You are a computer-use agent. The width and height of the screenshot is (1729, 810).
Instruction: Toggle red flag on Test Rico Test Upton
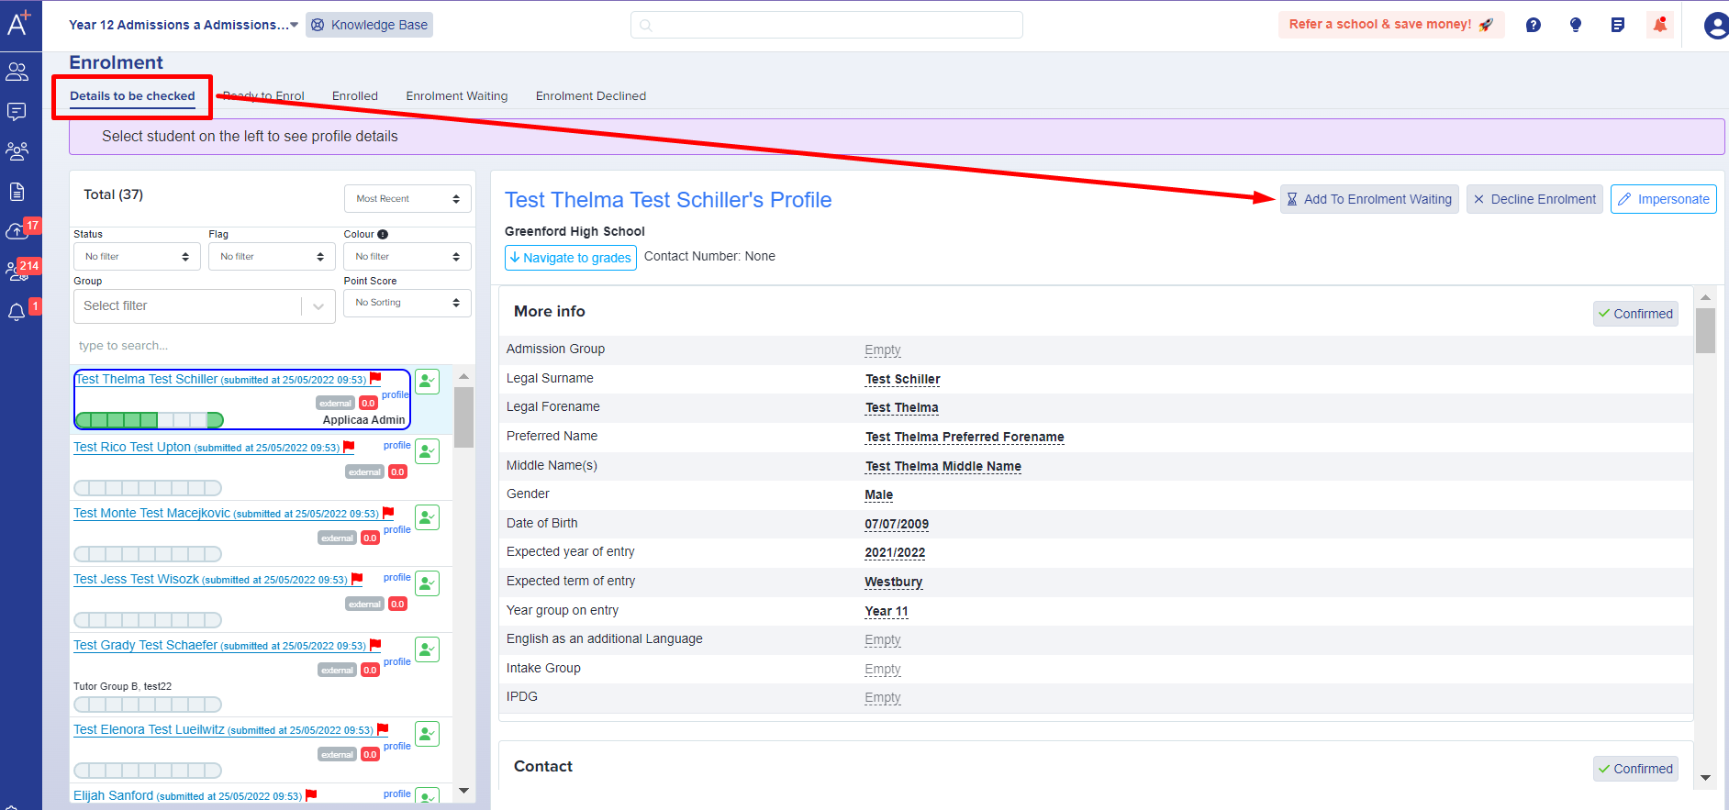tap(349, 447)
